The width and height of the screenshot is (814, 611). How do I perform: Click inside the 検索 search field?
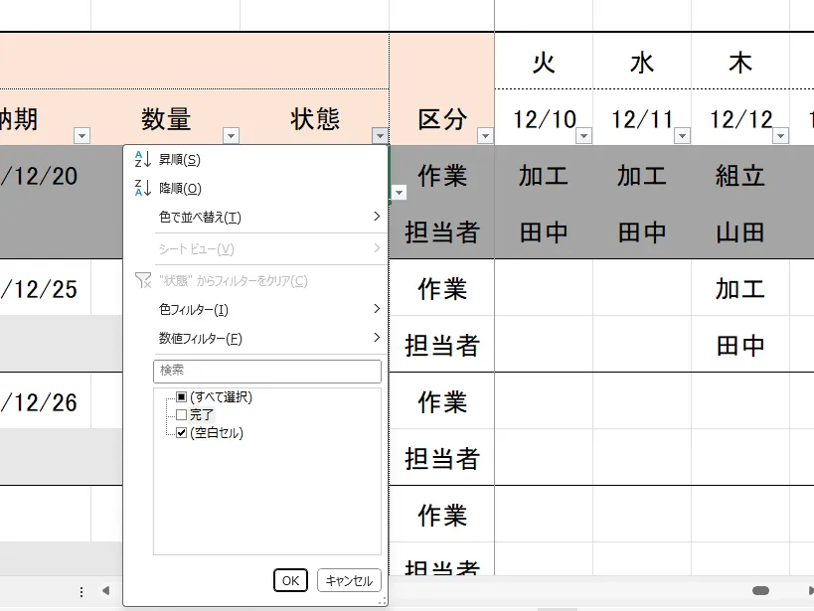click(x=266, y=372)
